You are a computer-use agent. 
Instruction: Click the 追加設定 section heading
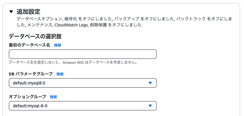[x=28, y=12]
